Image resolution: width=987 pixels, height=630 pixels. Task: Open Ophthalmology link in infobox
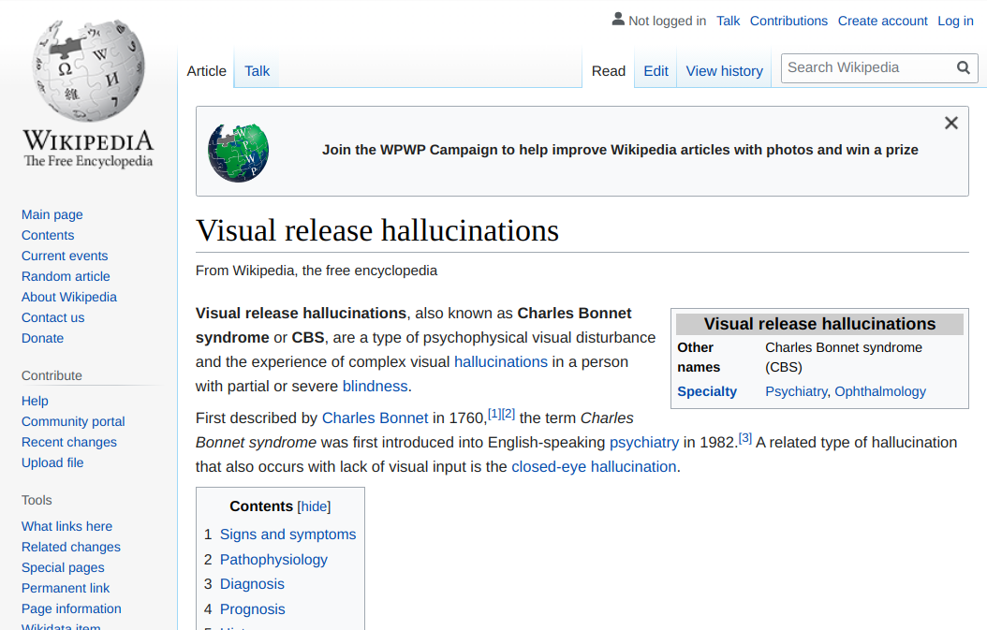click(880, 391)
